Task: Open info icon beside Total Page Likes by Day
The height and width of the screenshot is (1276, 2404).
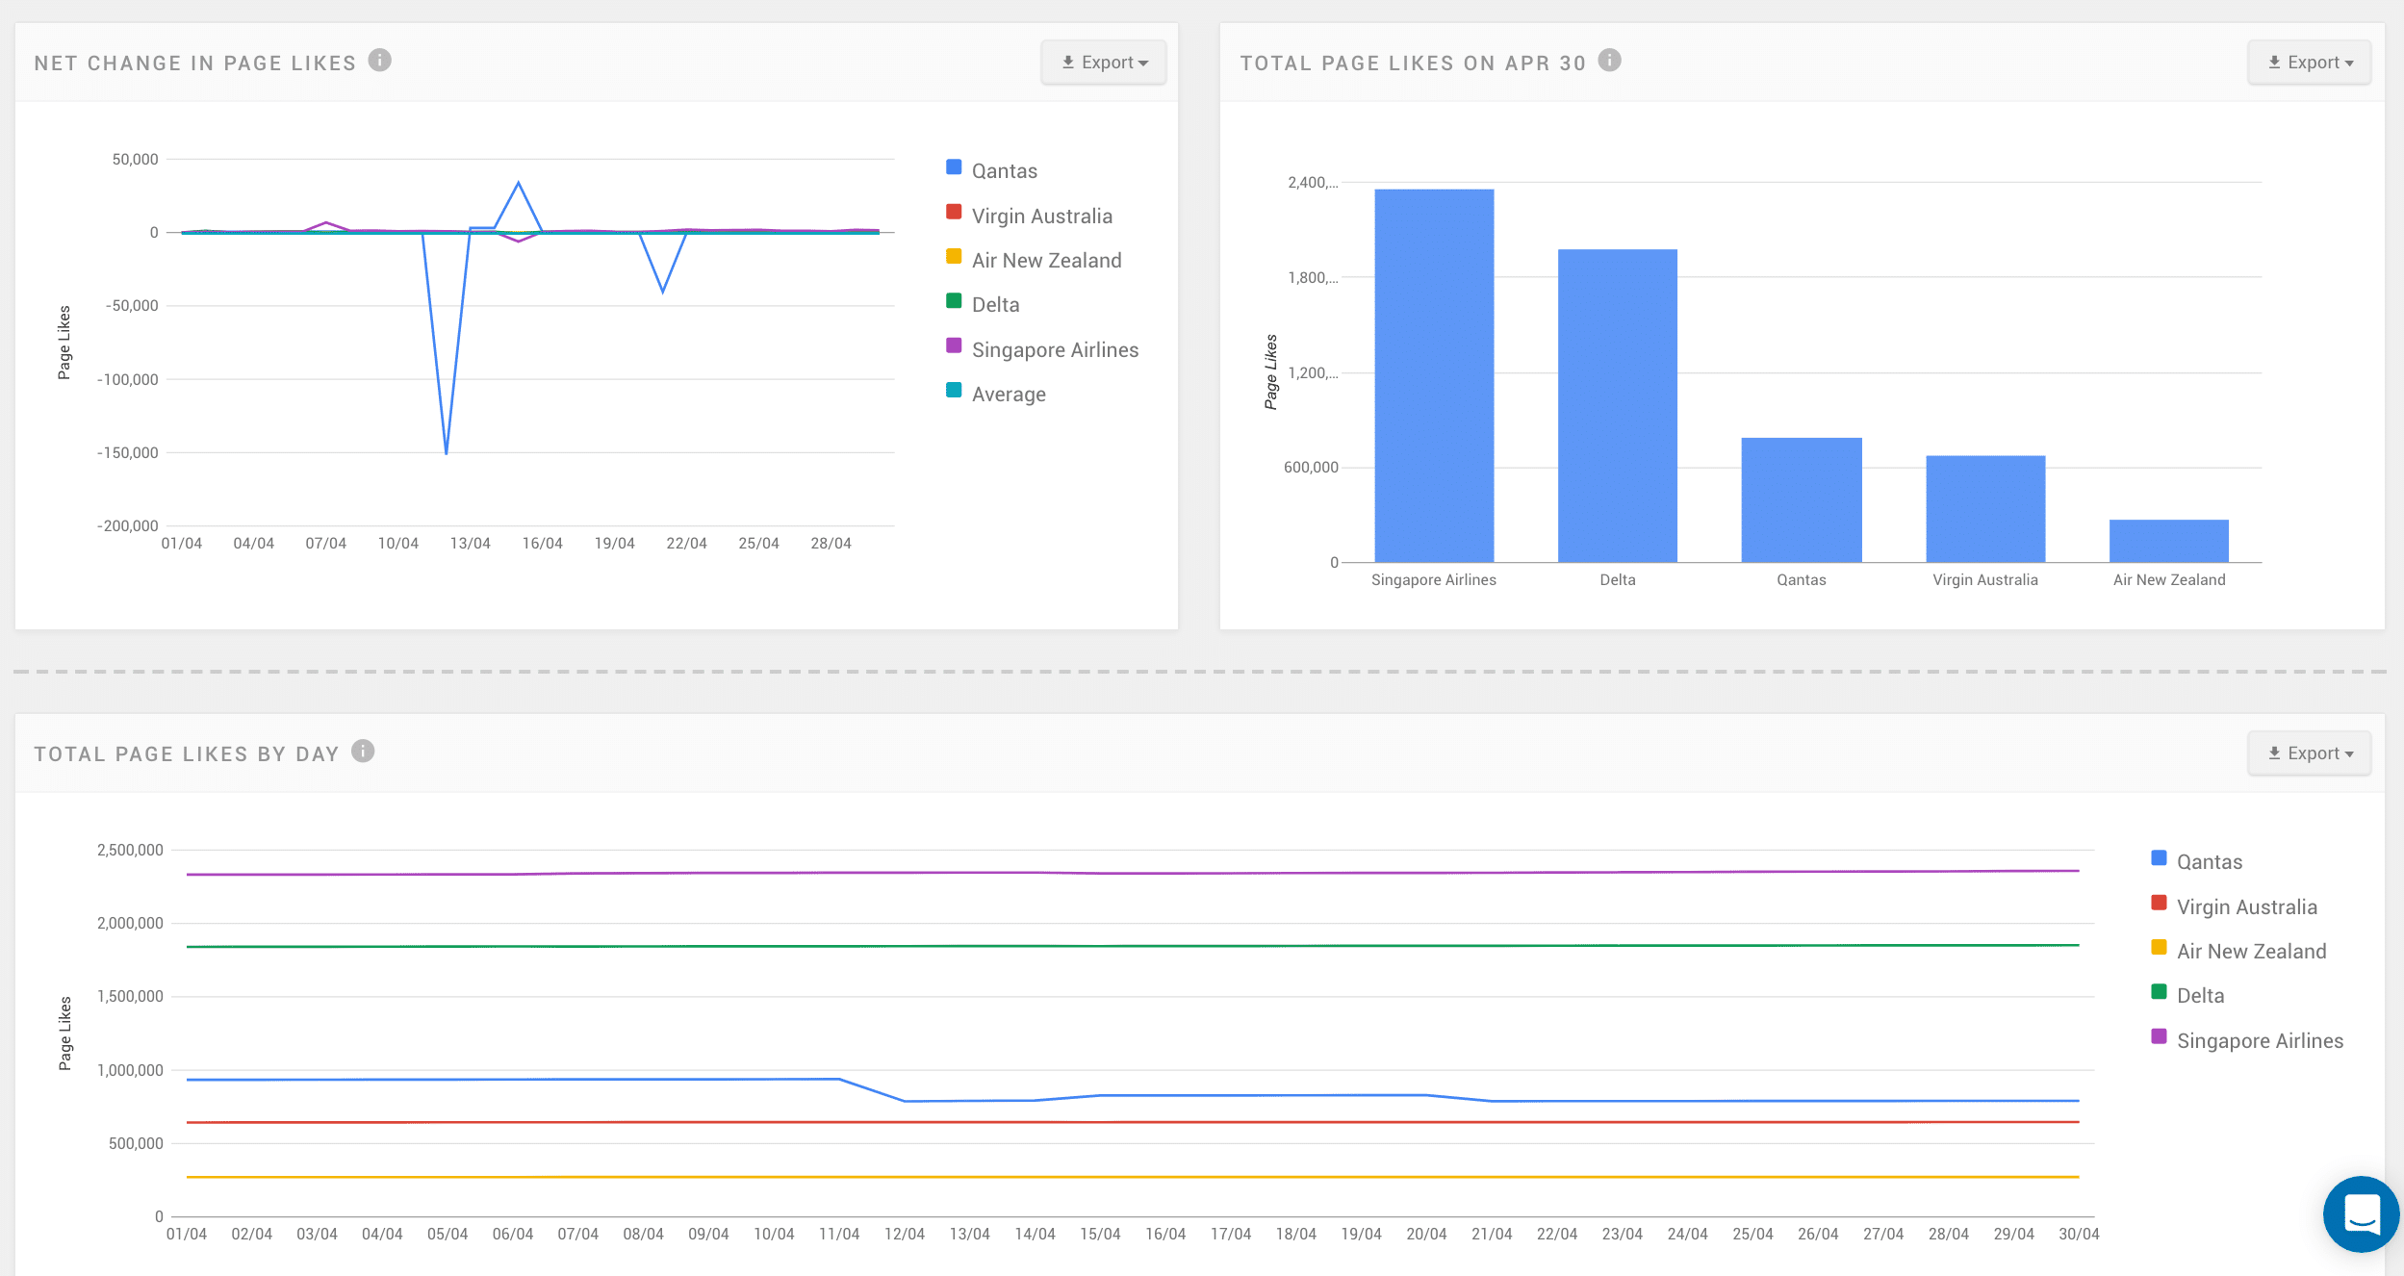Action: (363, 752)
